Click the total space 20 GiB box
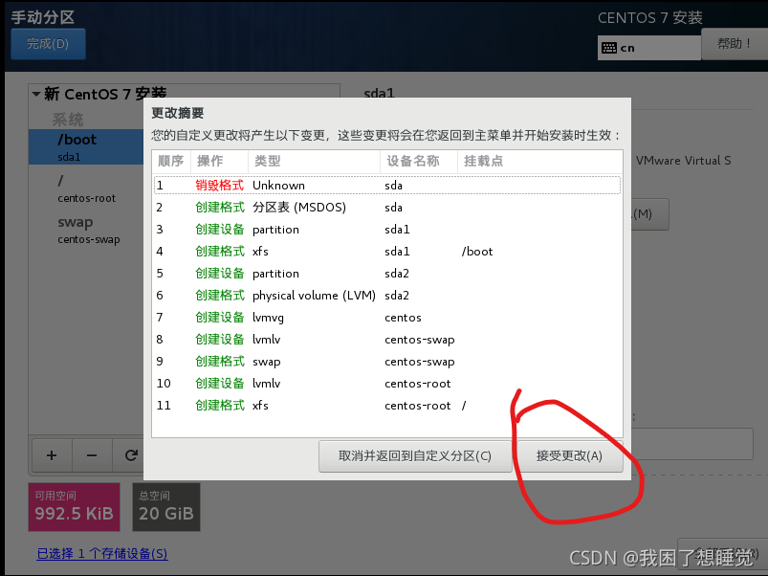This screenshot has height=576, width=768. tap(166, 507)
